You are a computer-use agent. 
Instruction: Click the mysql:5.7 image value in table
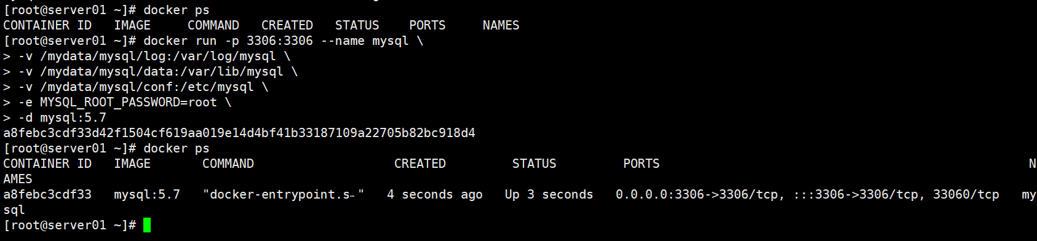[x=147, y=194]
